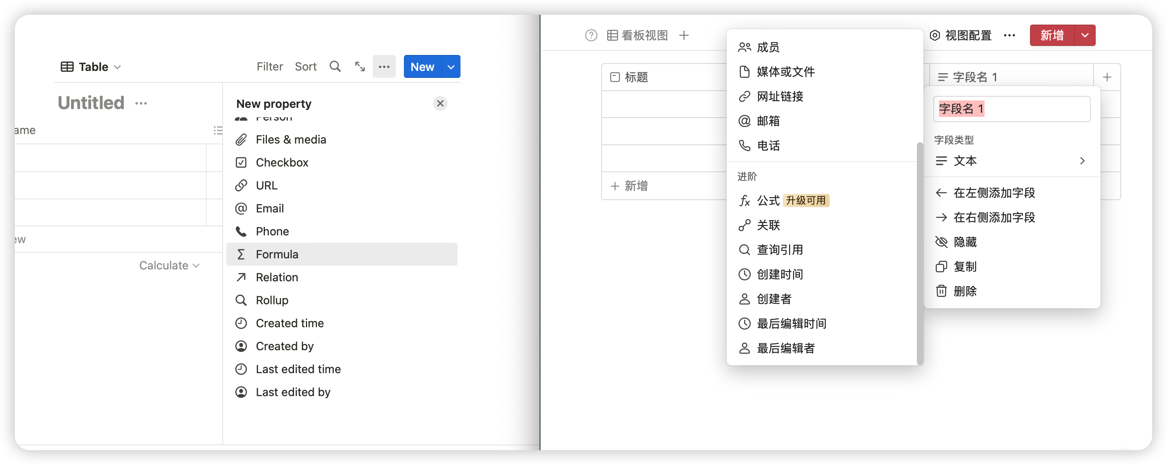Click the blue New button to add a record
This screenshot has width=1167, height=465.
pyautogui.click(x=422, y=66)
